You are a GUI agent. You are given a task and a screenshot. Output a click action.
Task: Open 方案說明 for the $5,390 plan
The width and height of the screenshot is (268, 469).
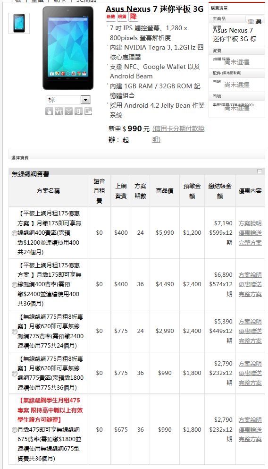pyautogui.click(x=250, y=322)
